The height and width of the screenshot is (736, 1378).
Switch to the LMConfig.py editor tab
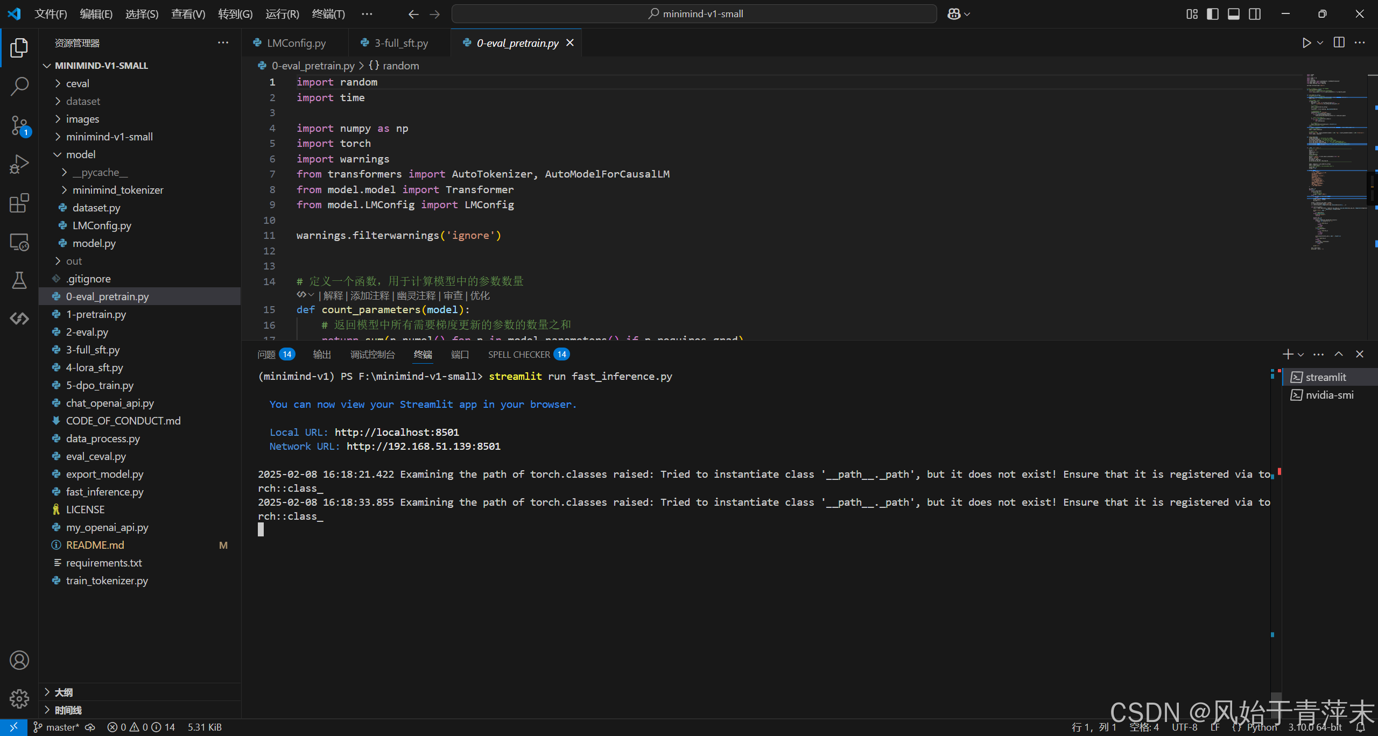tap(295, 43)
